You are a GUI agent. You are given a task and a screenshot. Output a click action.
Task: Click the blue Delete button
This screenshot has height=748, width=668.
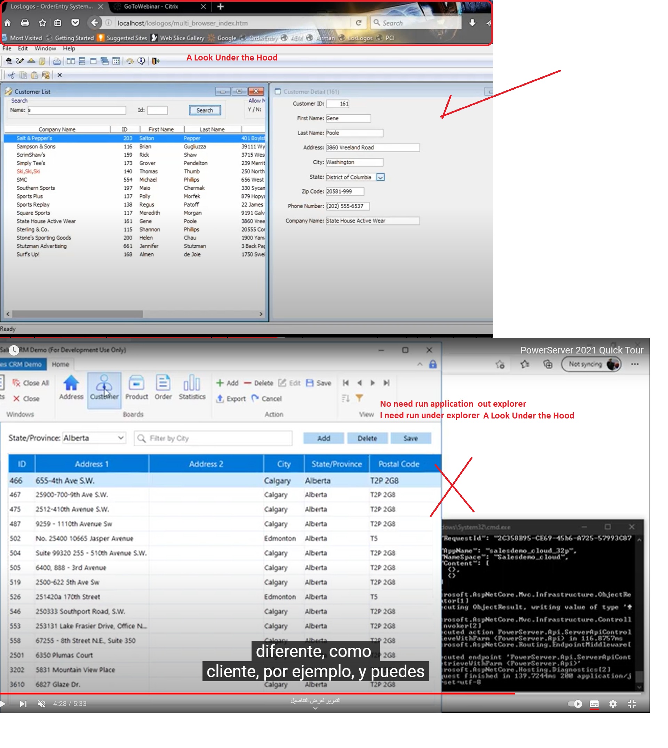[x=367, y=439]
